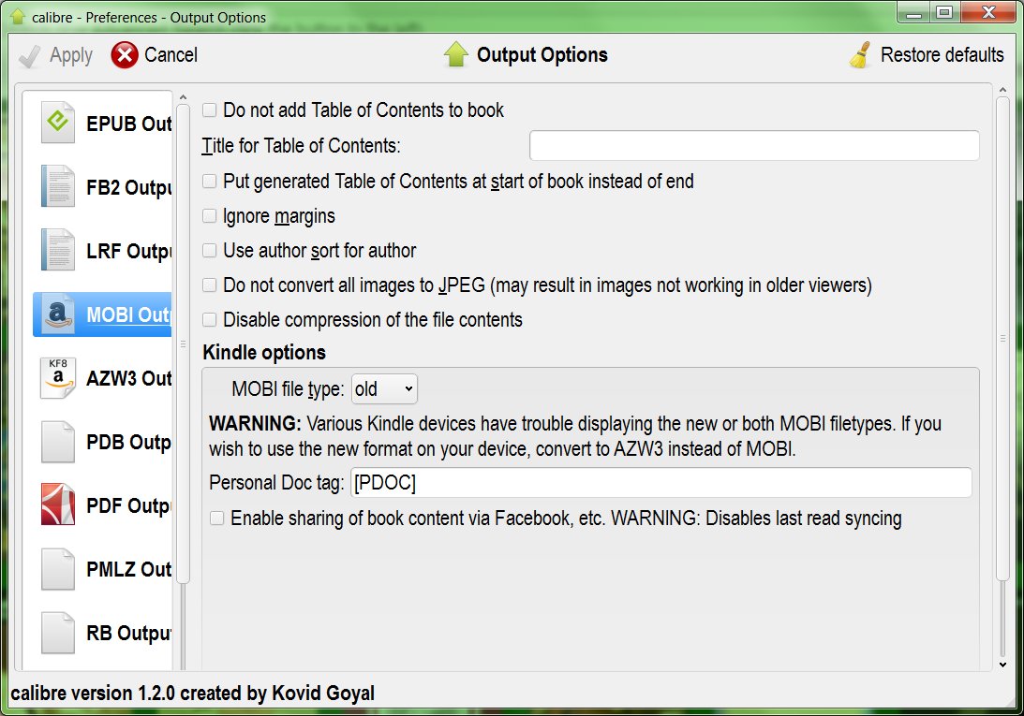Screen dimensions: 1024x716
Task: Maximize the calibre Preferences window
Action: (944, 12)
